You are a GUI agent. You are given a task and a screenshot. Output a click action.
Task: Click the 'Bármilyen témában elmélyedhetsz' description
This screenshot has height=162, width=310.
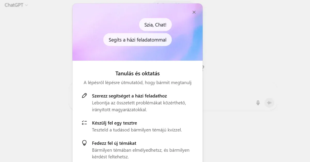pos(141,153)
